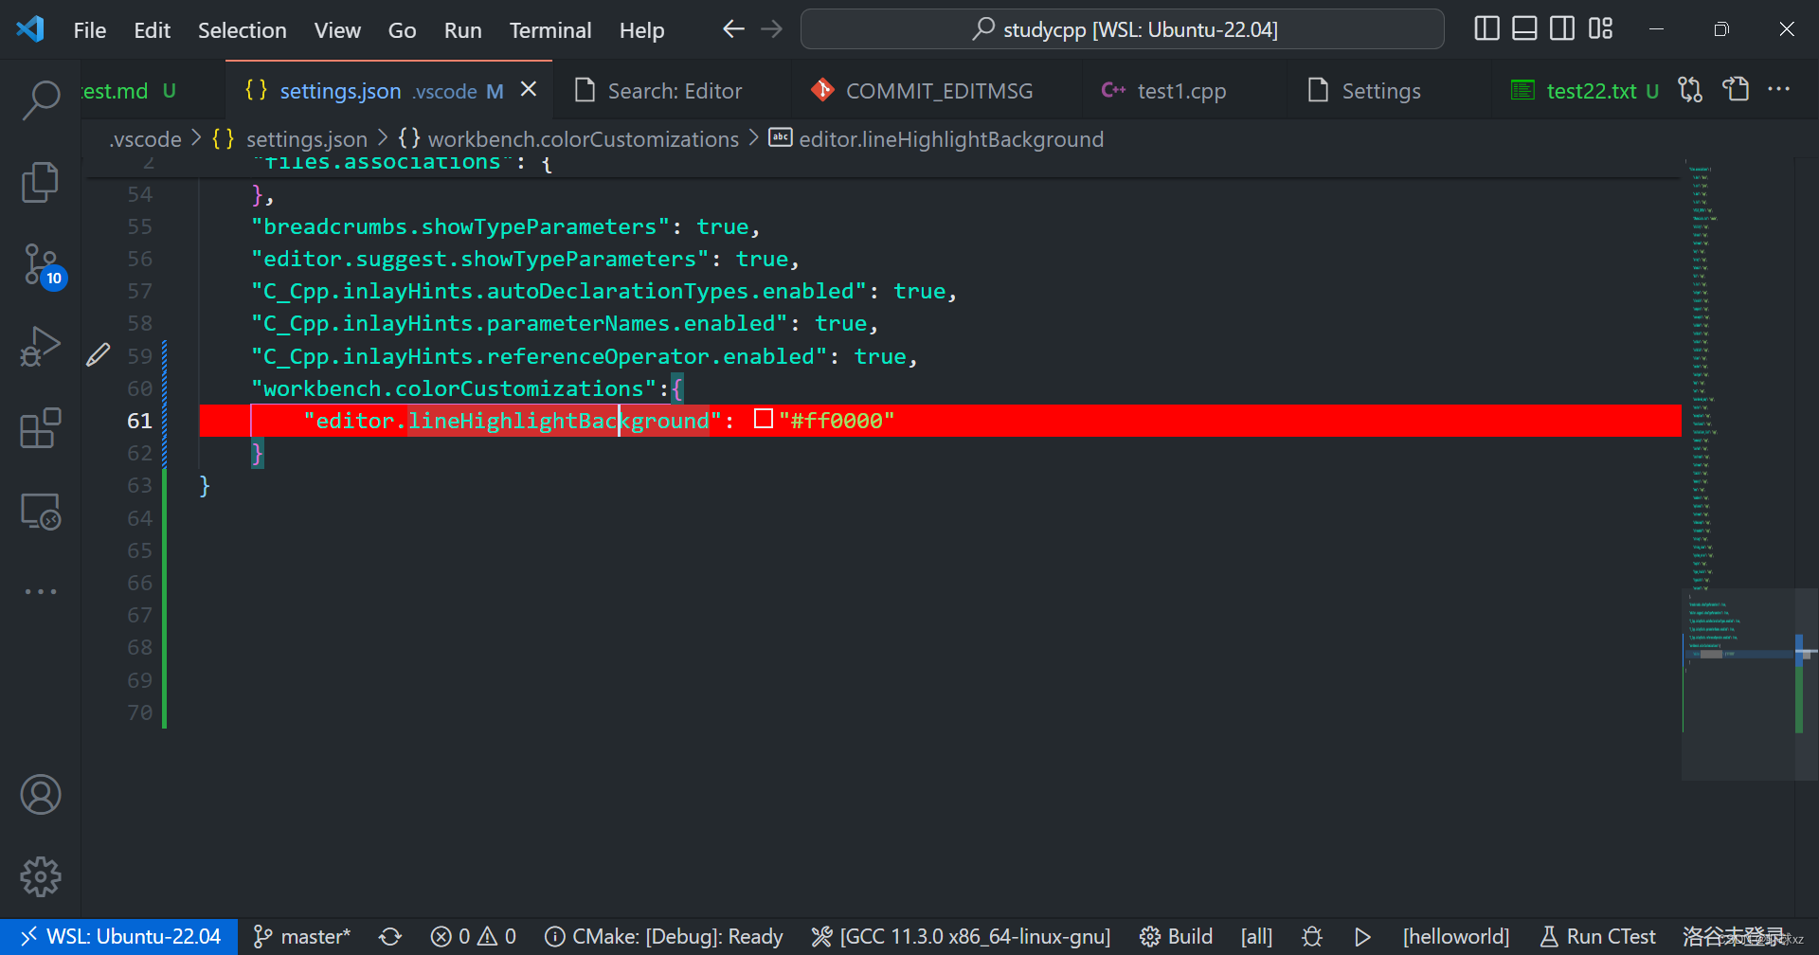Viewport: 1819px width, 955px height.
Task: Open the Terminal menu
Action: pyautogui.click(x=550, y=30)
